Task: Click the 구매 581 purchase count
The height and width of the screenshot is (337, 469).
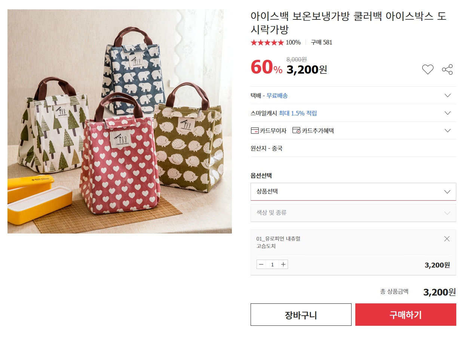Action: pos(321,43)
